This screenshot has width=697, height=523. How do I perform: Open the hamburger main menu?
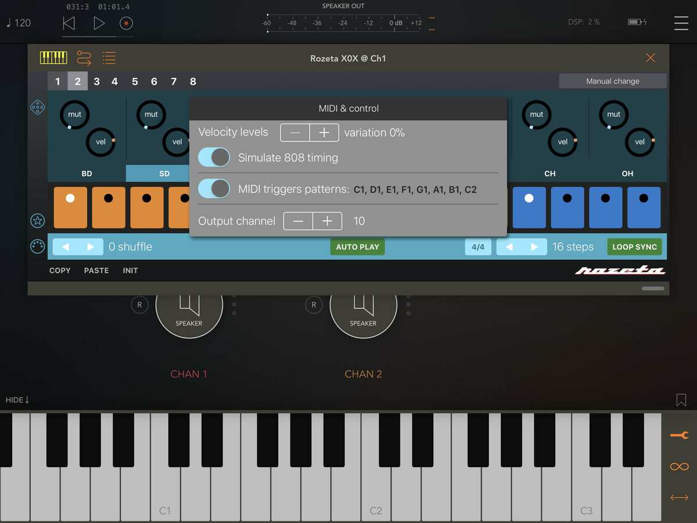point(681,23)
